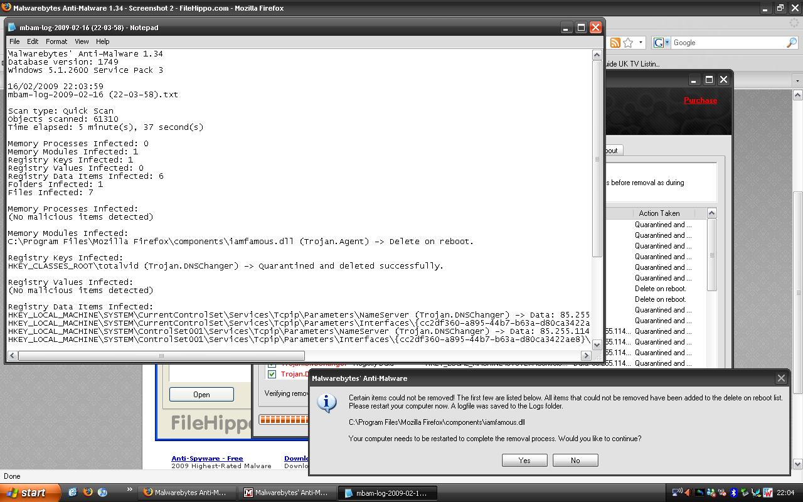Click No in the restart dialog

pos(575,461)
